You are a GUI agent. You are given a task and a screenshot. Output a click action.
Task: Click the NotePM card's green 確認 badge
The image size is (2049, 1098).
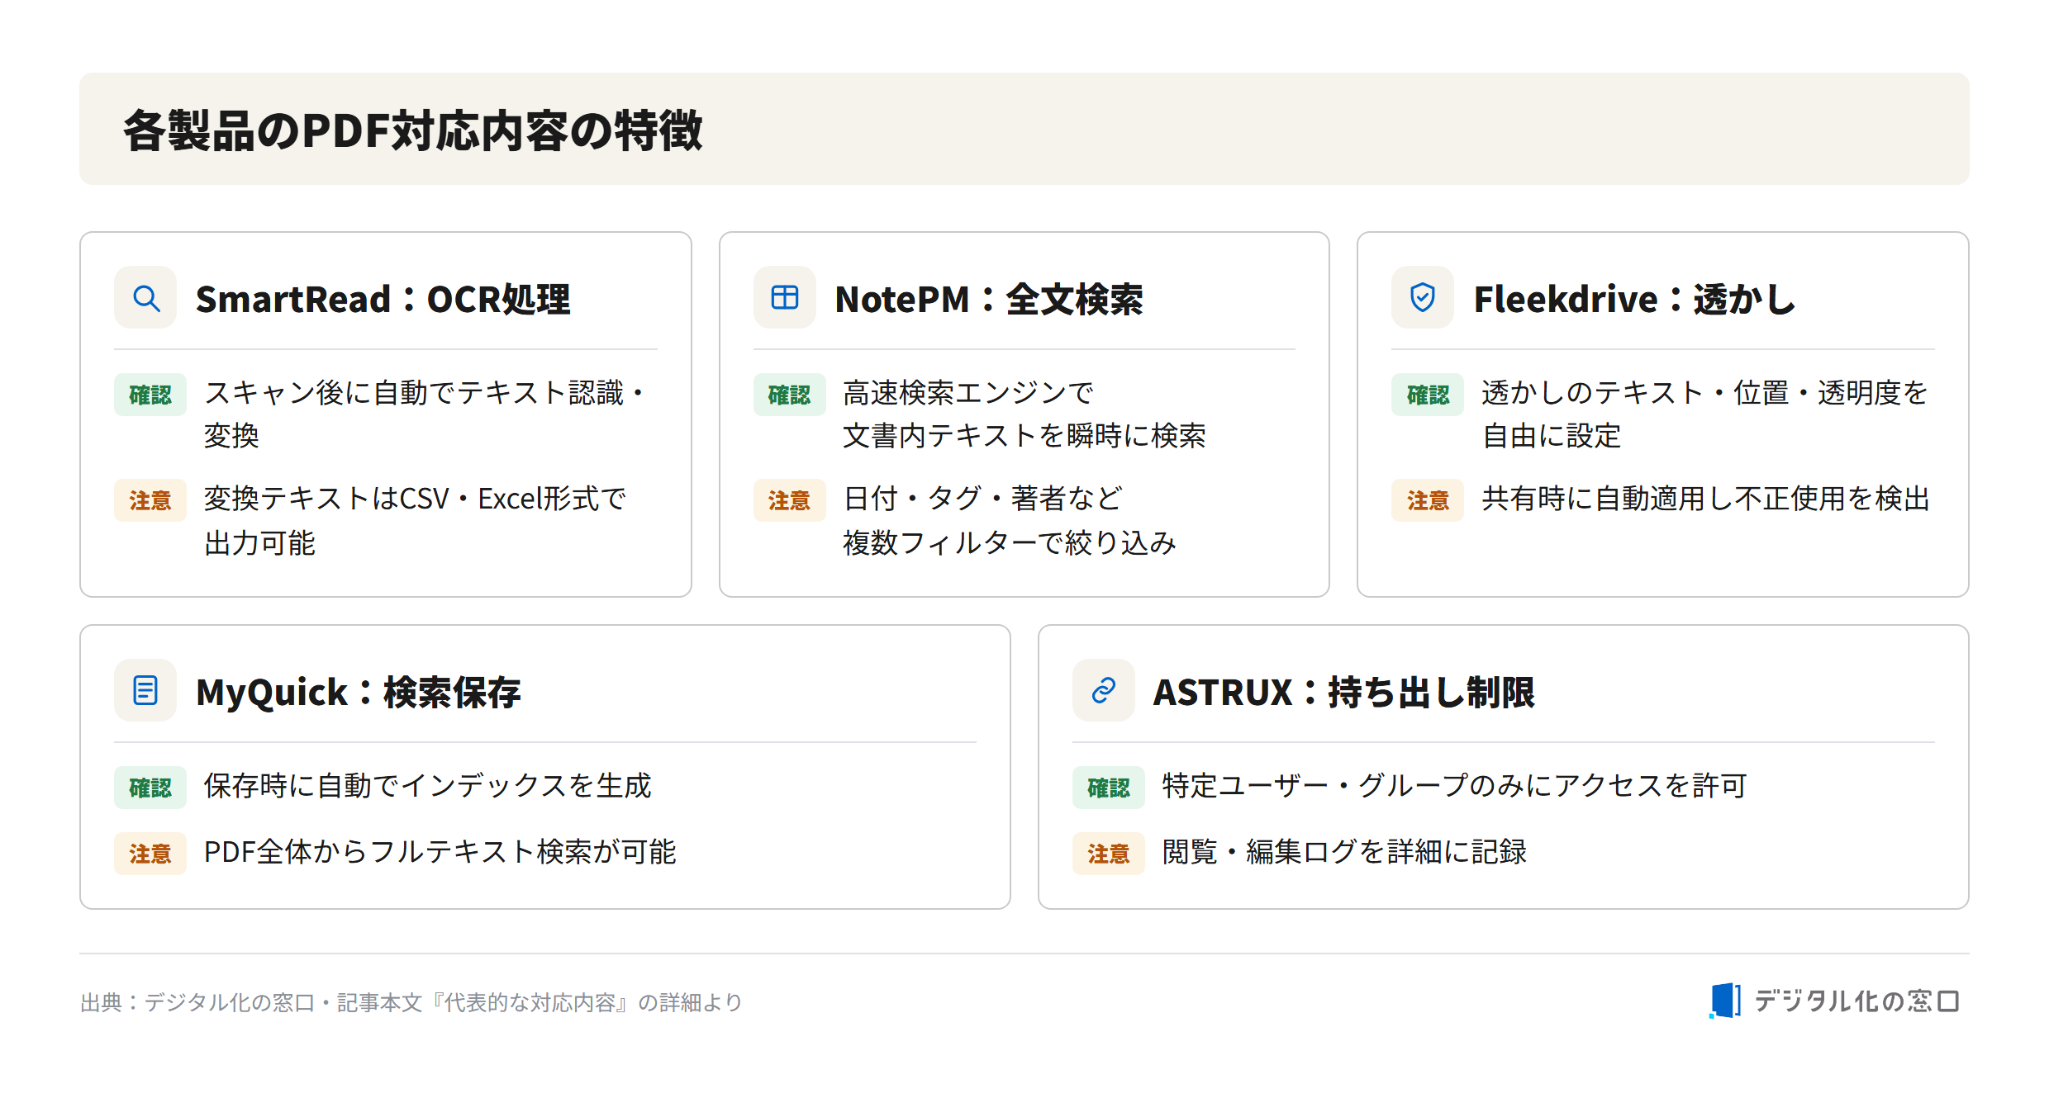pos(789,395)
